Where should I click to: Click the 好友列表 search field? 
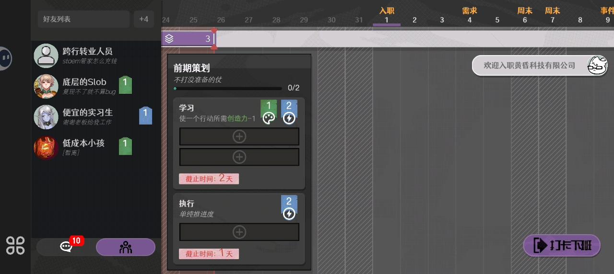coord(83,19)
